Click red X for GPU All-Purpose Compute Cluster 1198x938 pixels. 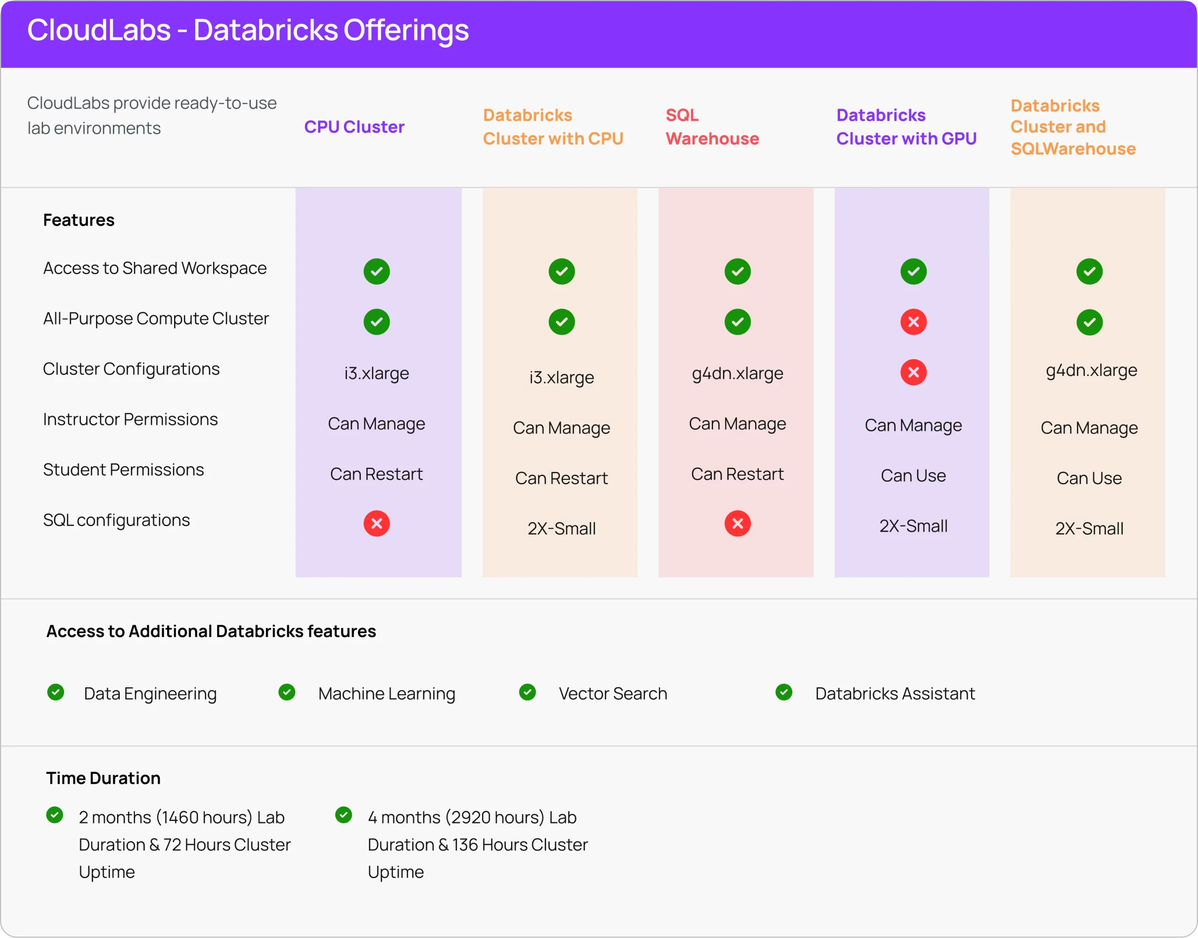[913, 322]
